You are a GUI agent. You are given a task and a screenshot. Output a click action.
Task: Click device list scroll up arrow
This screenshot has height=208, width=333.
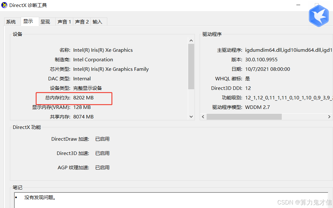191,41
